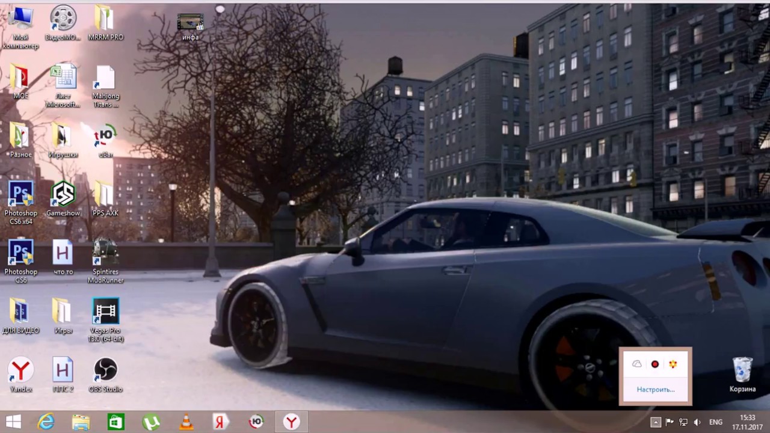This screenshot has width=770, height=433.
Task: Launch the ВидеоМО... shortcut on the desktop
Action: 63,24
